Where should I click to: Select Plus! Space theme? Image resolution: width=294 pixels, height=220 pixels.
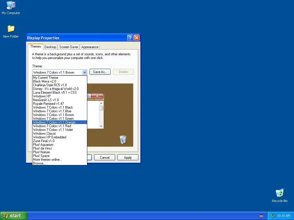click(60, 156)
